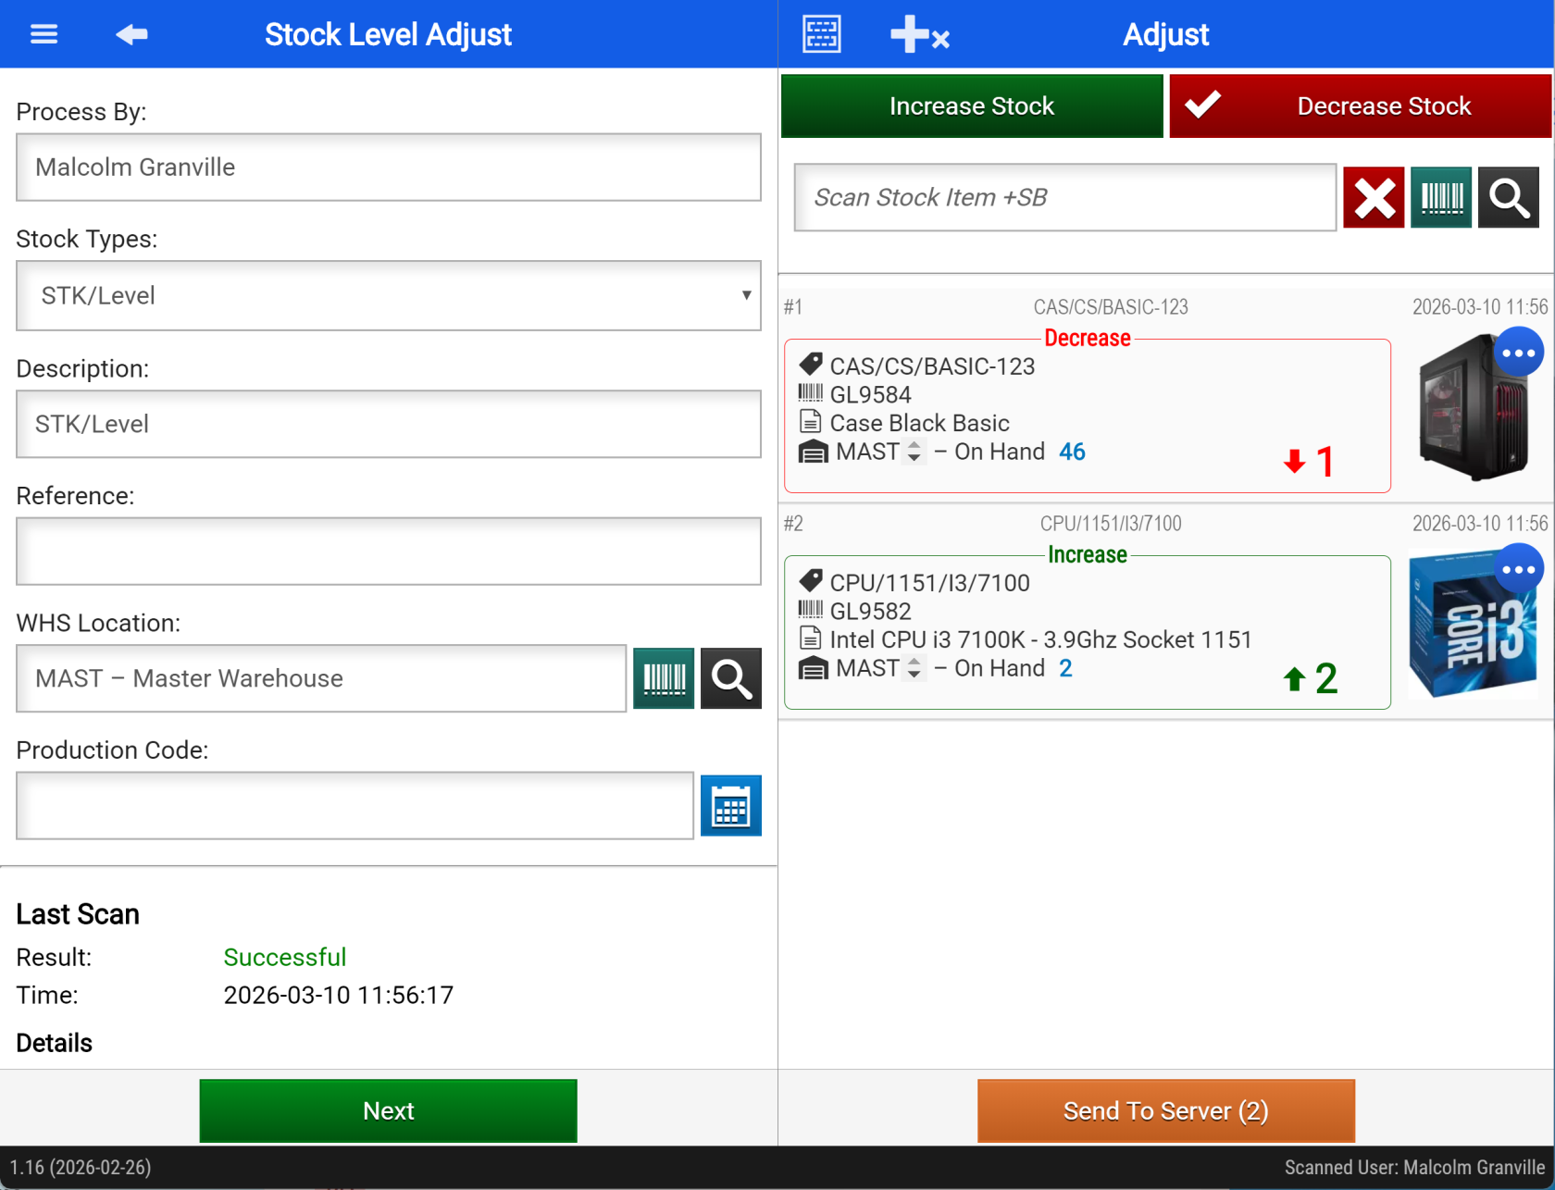This screenshot has width=1555, height=1190.
Task: Focus the Process By field
Action: point(389,167)
